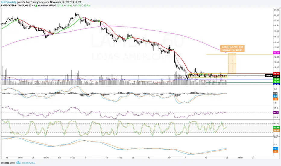Select the orange price range measurement box

point(232,63)
